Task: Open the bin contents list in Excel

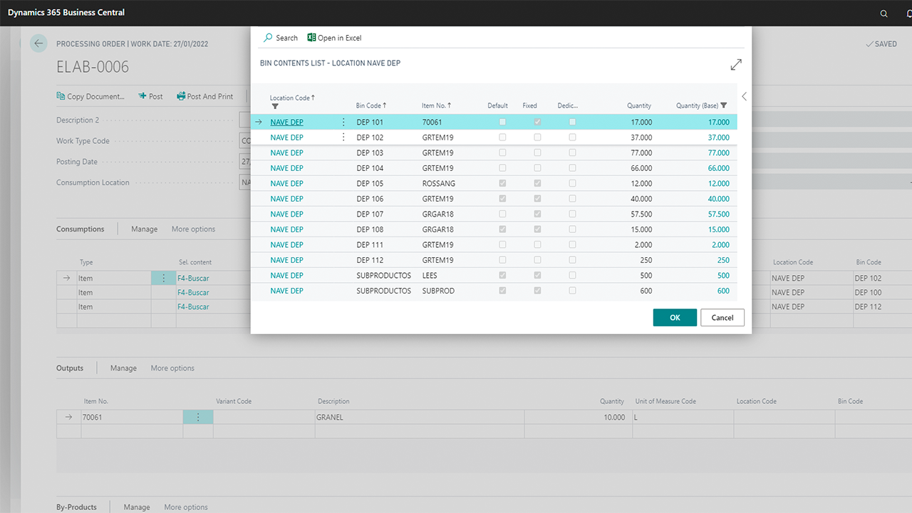Action: (335, 38)
